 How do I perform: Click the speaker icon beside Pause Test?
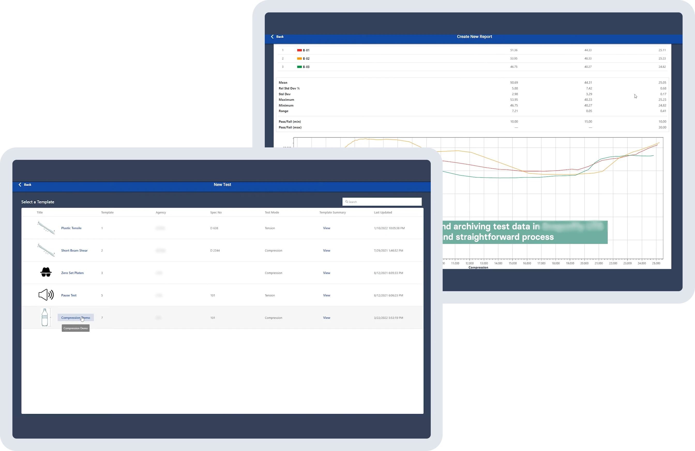point(46,295)
